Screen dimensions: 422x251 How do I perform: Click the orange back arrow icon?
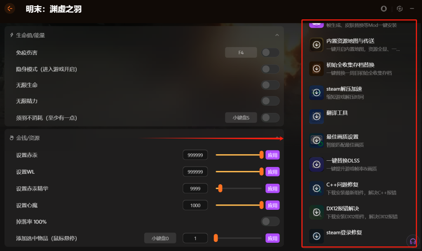10,9
